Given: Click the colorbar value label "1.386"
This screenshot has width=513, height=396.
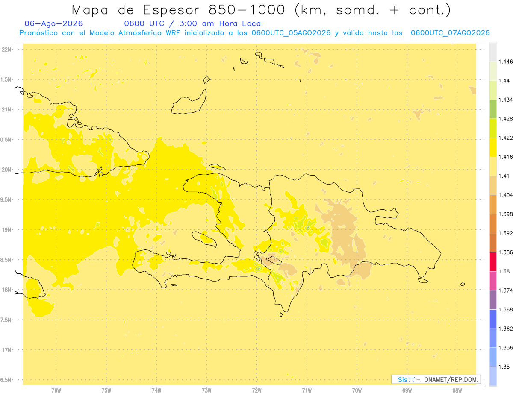Looking at the screenshot, I should click(506, 252).
